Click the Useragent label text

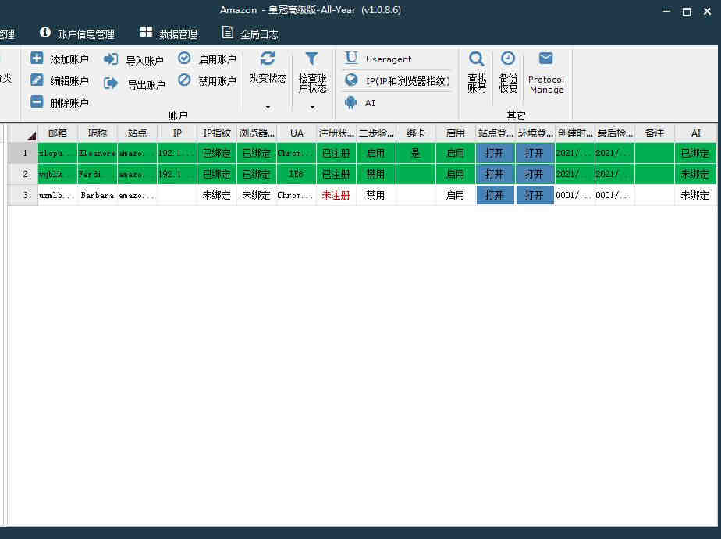389,59
